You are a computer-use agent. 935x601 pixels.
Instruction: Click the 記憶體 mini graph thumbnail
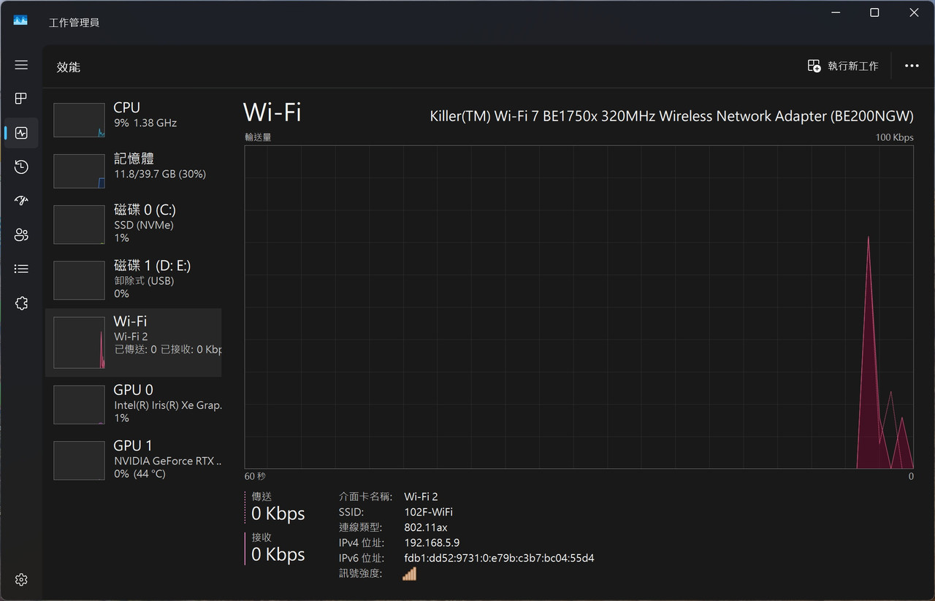point(79,171)
